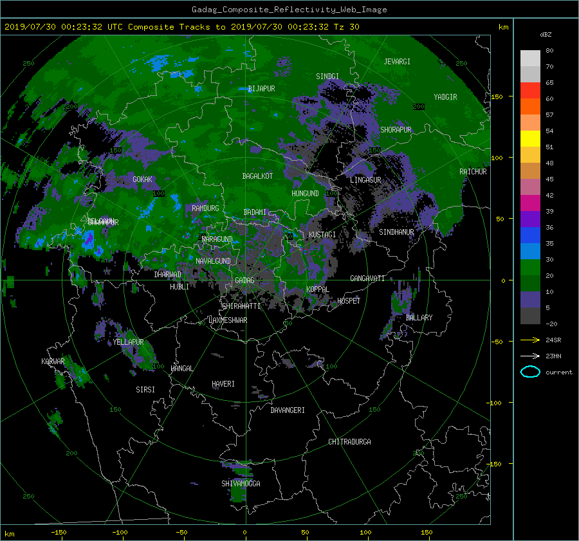579x541 pixels.
Task: Click the NARAGUND city label
Action: 217,239
